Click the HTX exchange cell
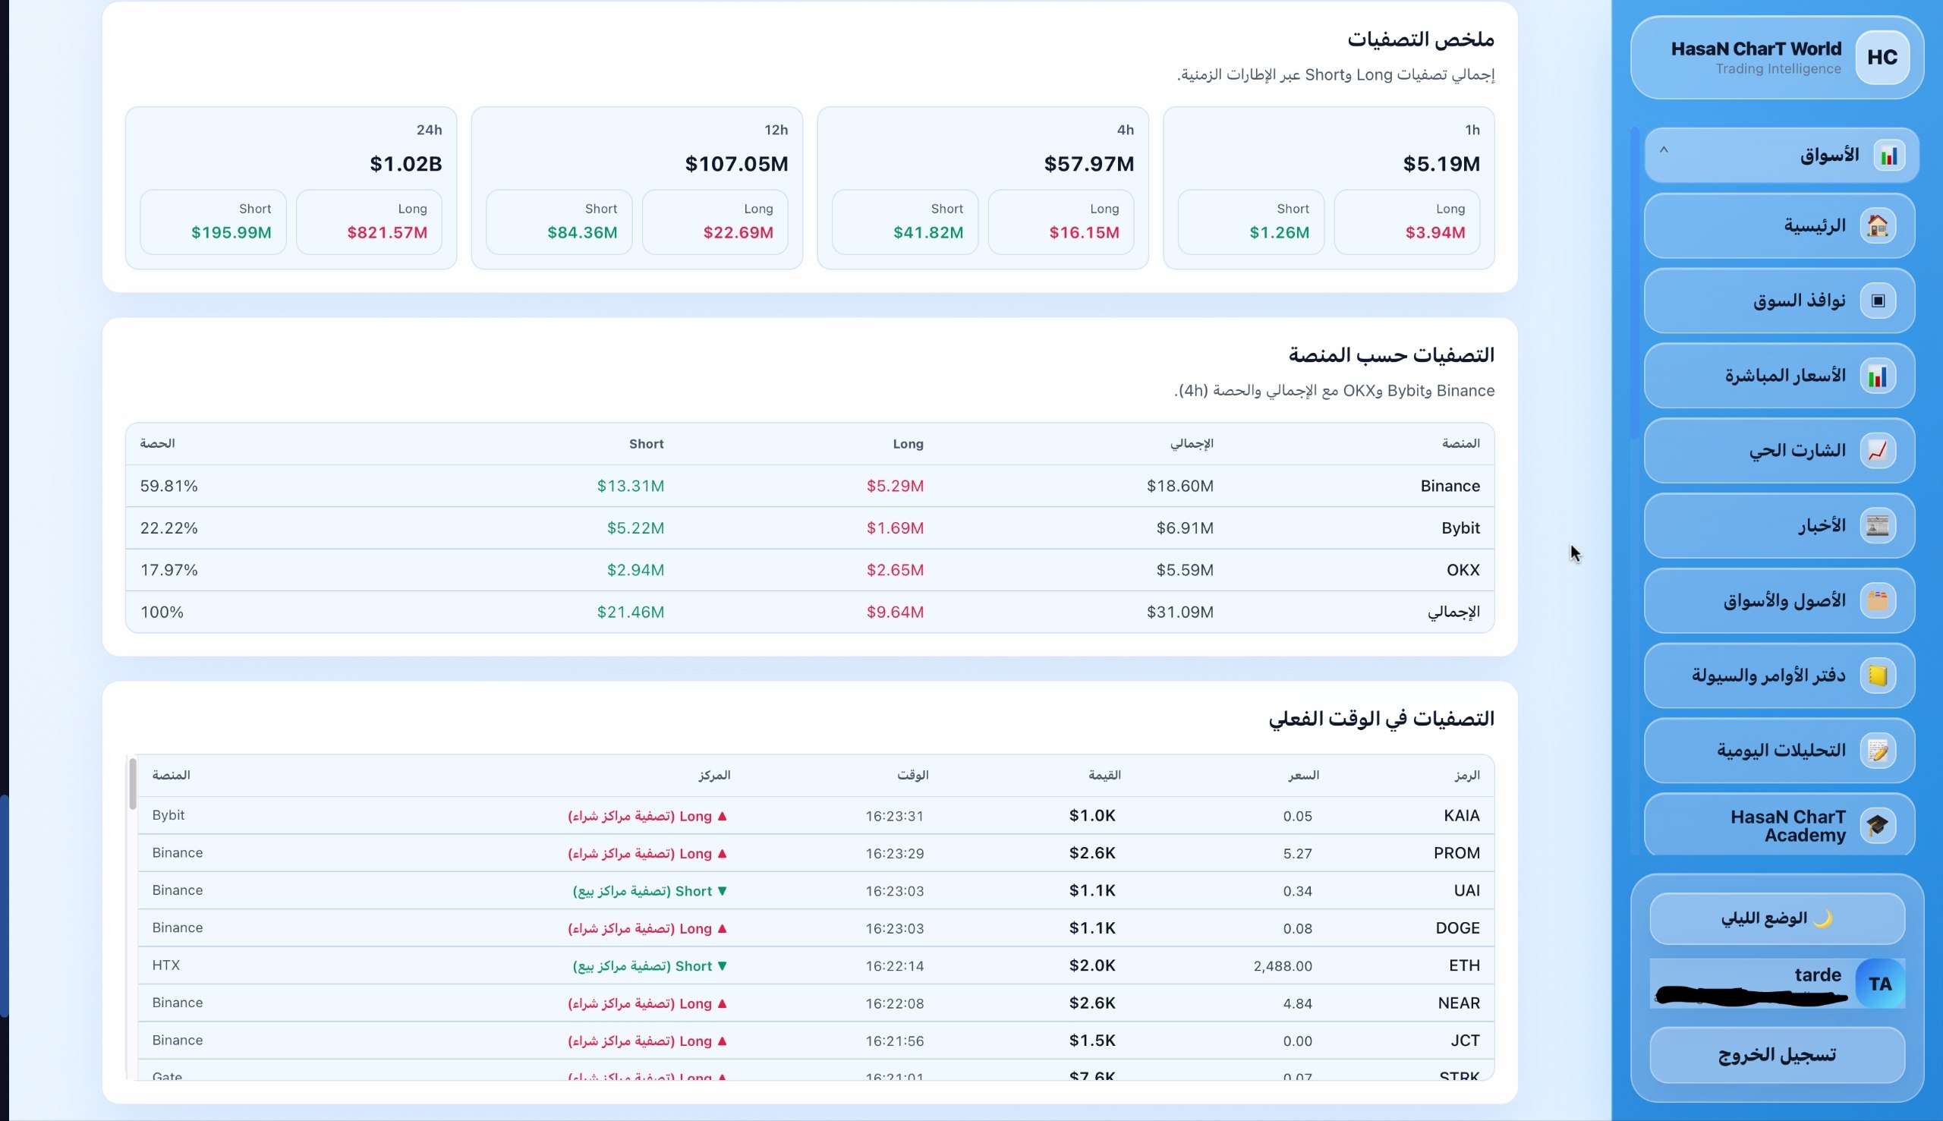 coord(166,965)
